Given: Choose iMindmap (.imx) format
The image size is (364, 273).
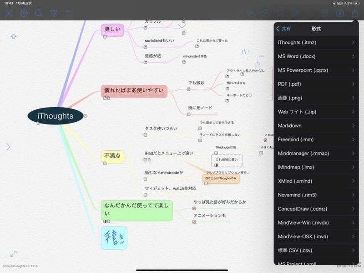Looking at the screenshot, I should click(316, 167).
